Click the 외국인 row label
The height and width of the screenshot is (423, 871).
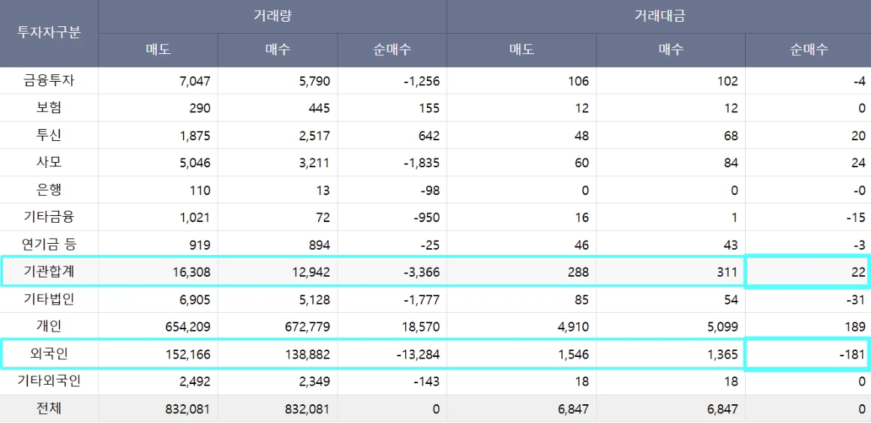coord(49,354)
